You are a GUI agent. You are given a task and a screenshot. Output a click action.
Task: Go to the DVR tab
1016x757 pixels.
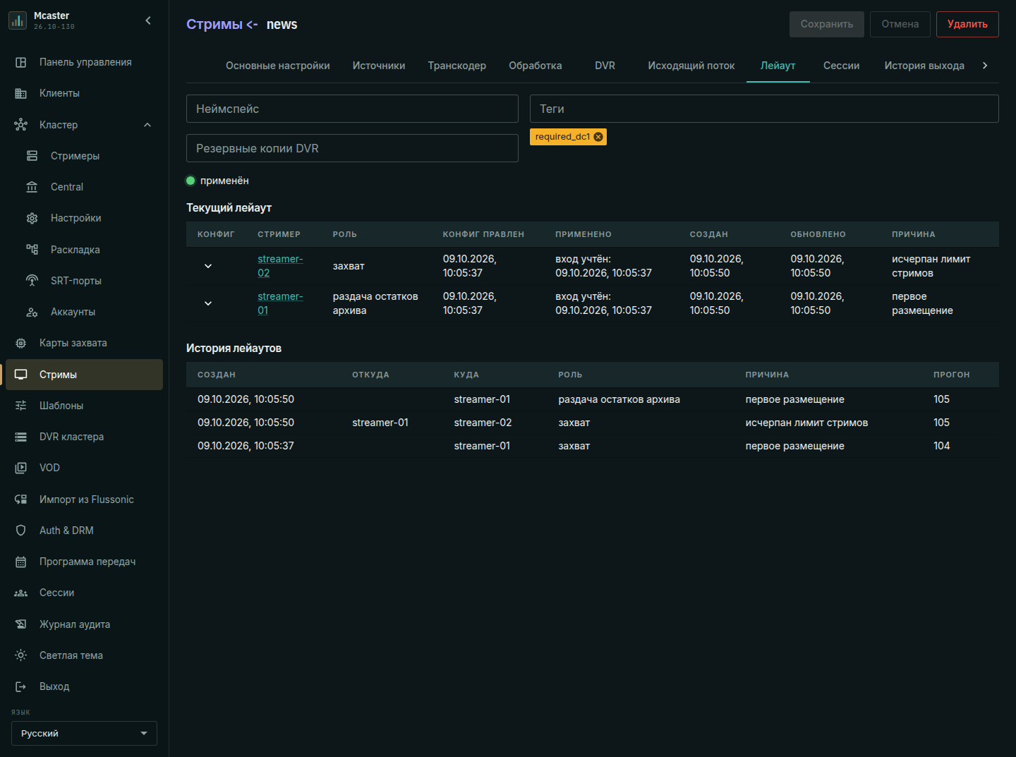[x=605, y=66]
